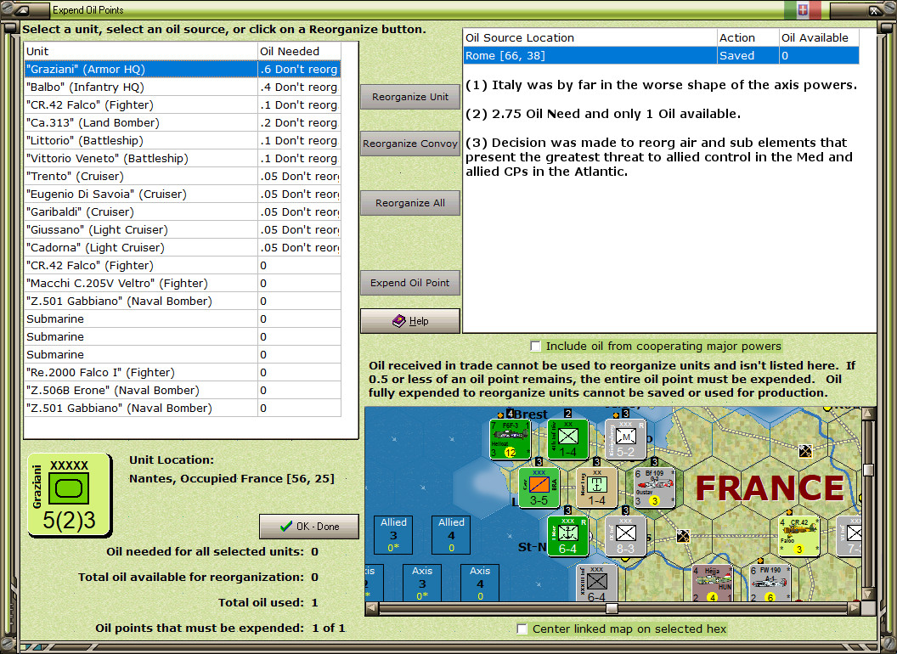Select the grey 5-2 motorized corps counter
Image resolution: width=897 pixels, height=654 pixels.
pos(625,439)
